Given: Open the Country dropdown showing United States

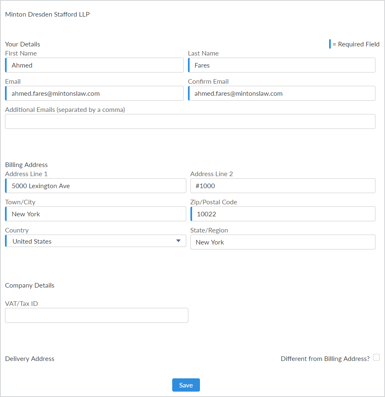Looking at the screenshot, I should 96,241.
